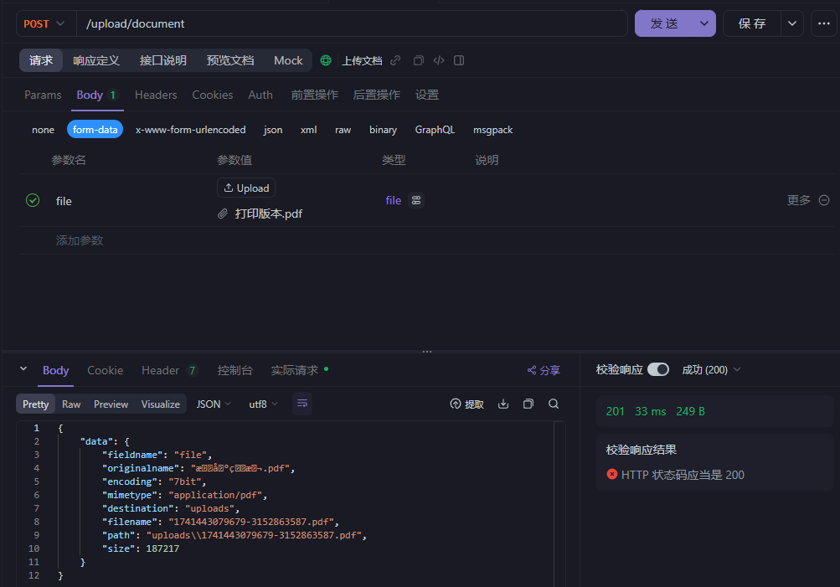Click the panel resize handle dots
840x587 pixels.
point(427,352)
